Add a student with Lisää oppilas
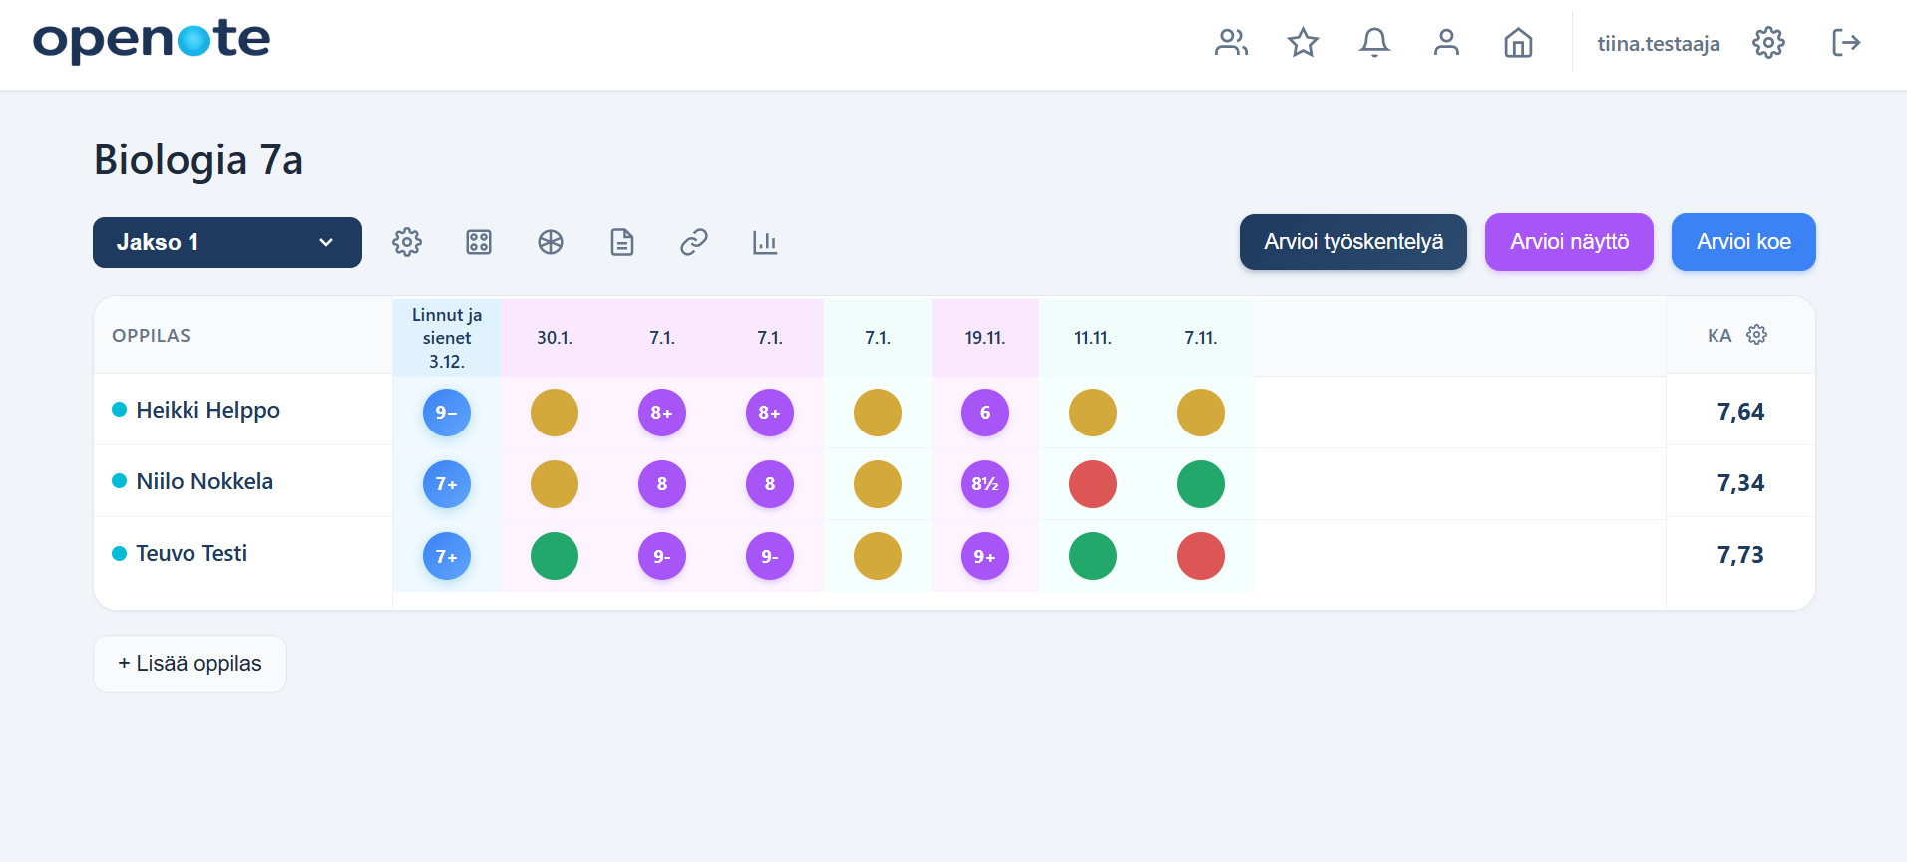The image size is (1907, 862). pyautogui.click(x=190, y=664)
